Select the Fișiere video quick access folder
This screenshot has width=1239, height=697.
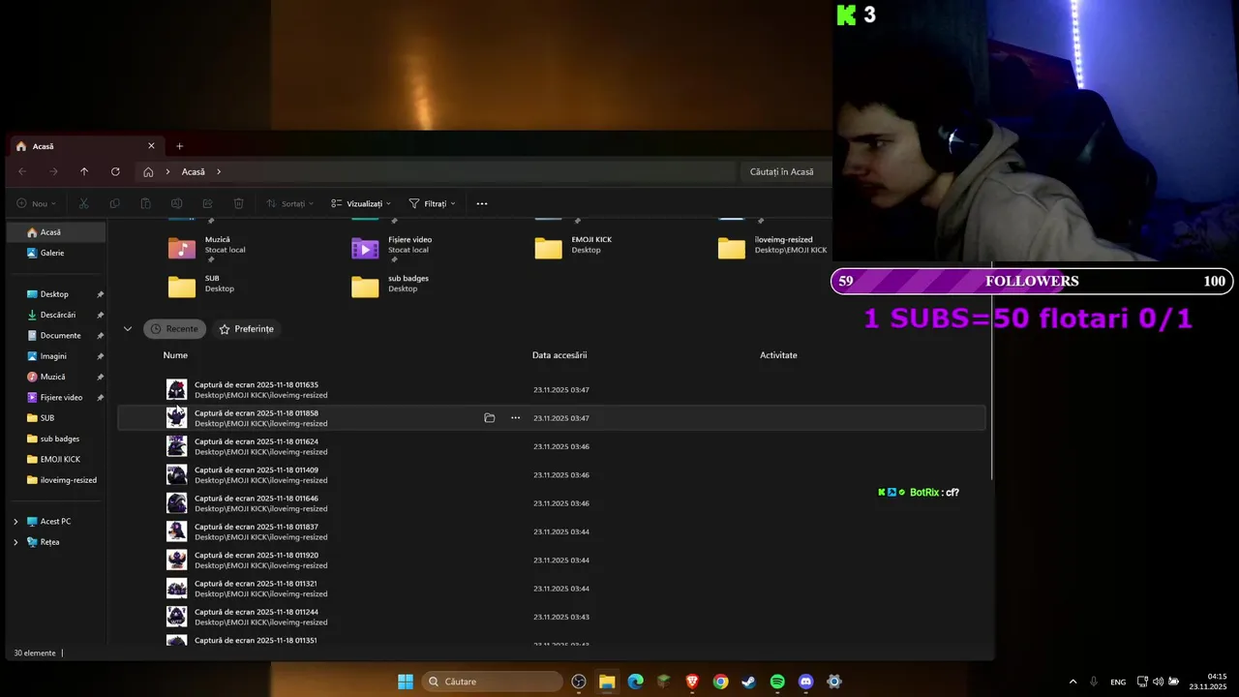392,247
